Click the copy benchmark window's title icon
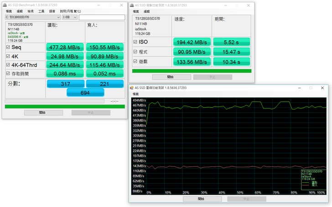This screenshot has height=207, width=332. pyautogui.click(x=132, y=5)
